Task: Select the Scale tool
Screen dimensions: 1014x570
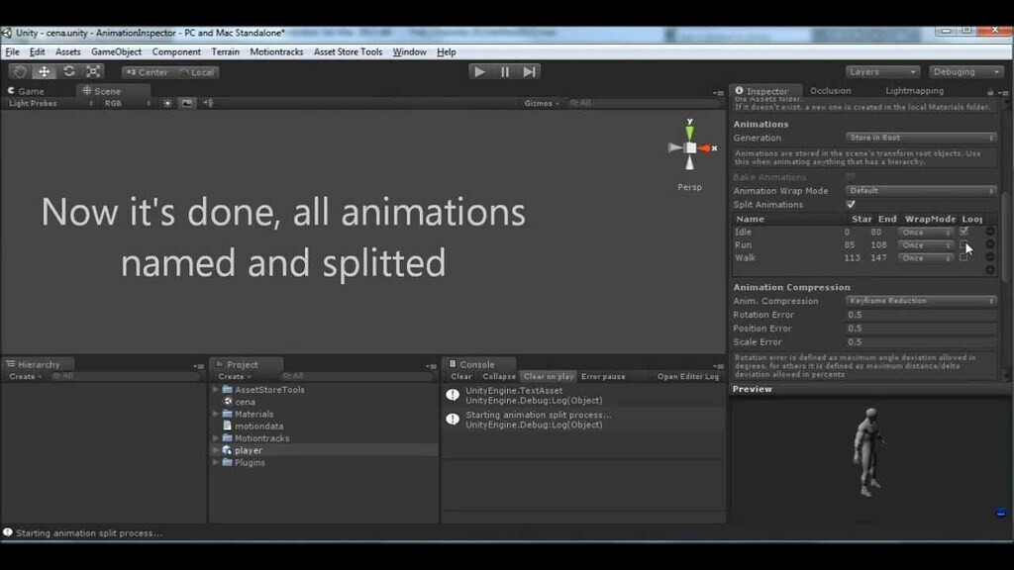Action: [92, 71]
